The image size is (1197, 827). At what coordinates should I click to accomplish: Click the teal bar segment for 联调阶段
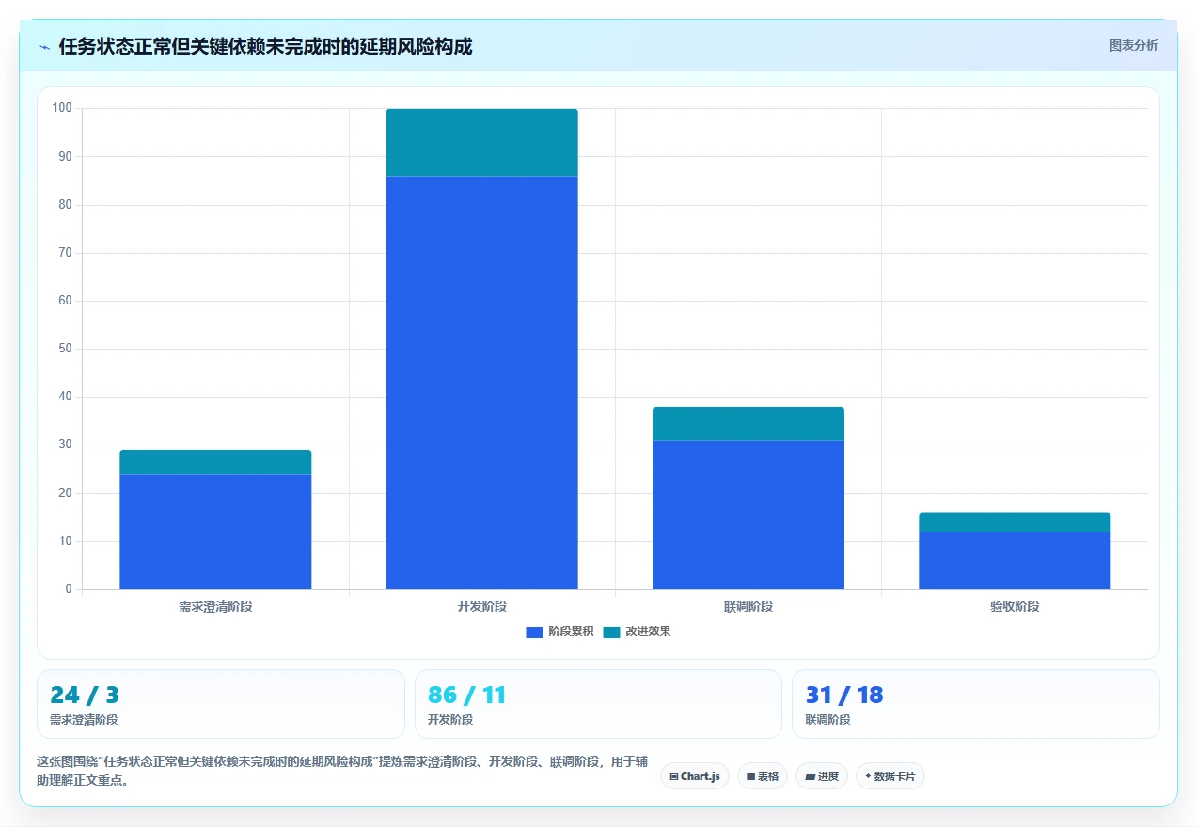click(x=748, y=424)
